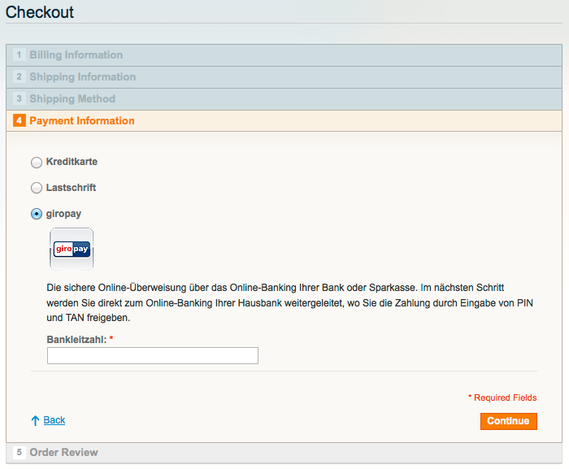The image size is (569, 469).
Task: Click the Kreditkarte label text
Action: (72, 162)
